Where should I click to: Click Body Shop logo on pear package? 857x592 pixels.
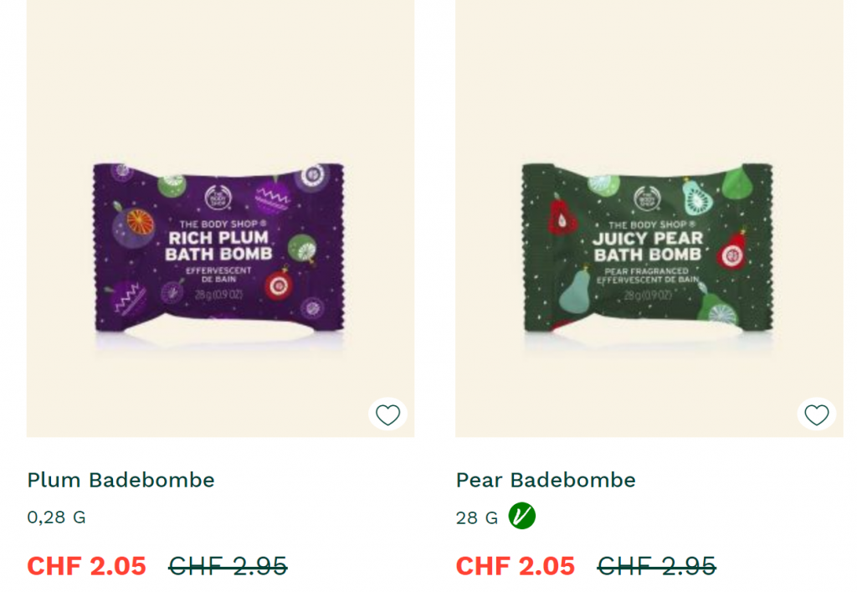coord(647,198)
